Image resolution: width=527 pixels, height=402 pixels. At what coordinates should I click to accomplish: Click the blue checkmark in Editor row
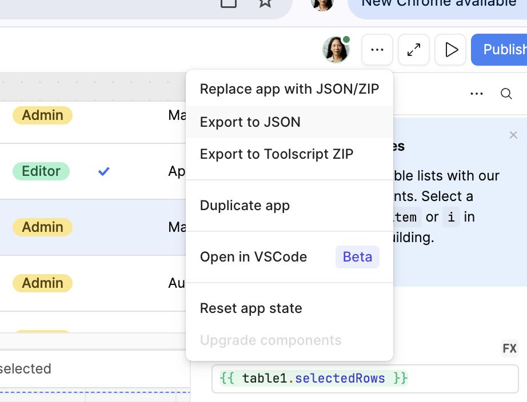[x=103, y=171]
